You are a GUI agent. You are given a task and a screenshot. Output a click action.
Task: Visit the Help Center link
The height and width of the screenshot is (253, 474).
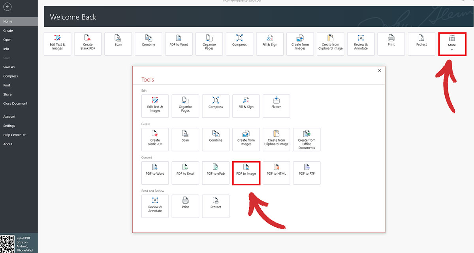coord(13,134)
